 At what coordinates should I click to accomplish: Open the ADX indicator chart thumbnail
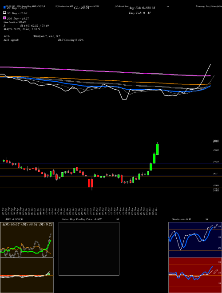pos(27,240)
